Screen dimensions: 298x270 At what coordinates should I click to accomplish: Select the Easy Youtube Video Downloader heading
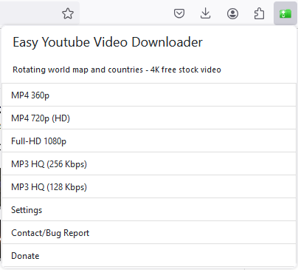point(108,42)
